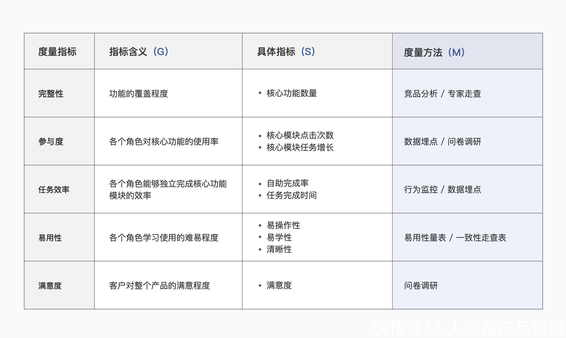Click the 参与度 row label
566x338 pixels.
click(x=51, y=142)
